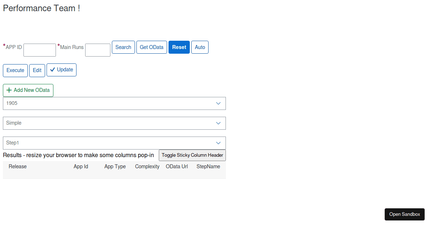Click the Complexity column header

pos(147,166)
